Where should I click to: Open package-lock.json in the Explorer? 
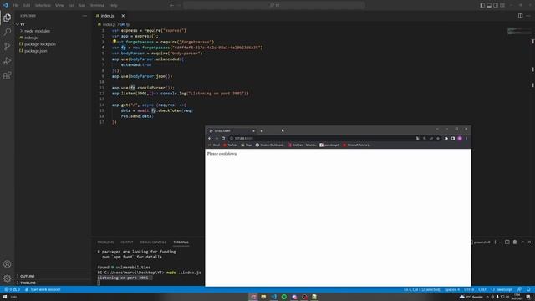[40, 44]
